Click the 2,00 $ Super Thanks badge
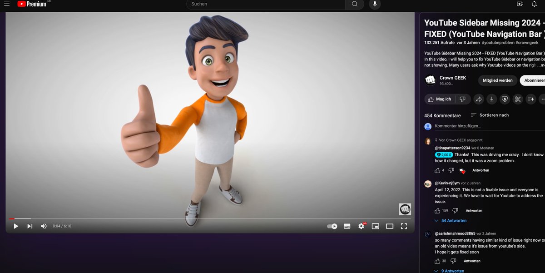 tap(444, 155)
